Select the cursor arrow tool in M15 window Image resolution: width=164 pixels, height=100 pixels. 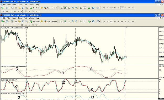point(3,25)
